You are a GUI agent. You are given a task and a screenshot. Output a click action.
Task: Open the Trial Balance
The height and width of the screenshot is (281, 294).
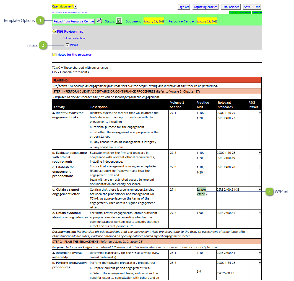pos(231,7)
